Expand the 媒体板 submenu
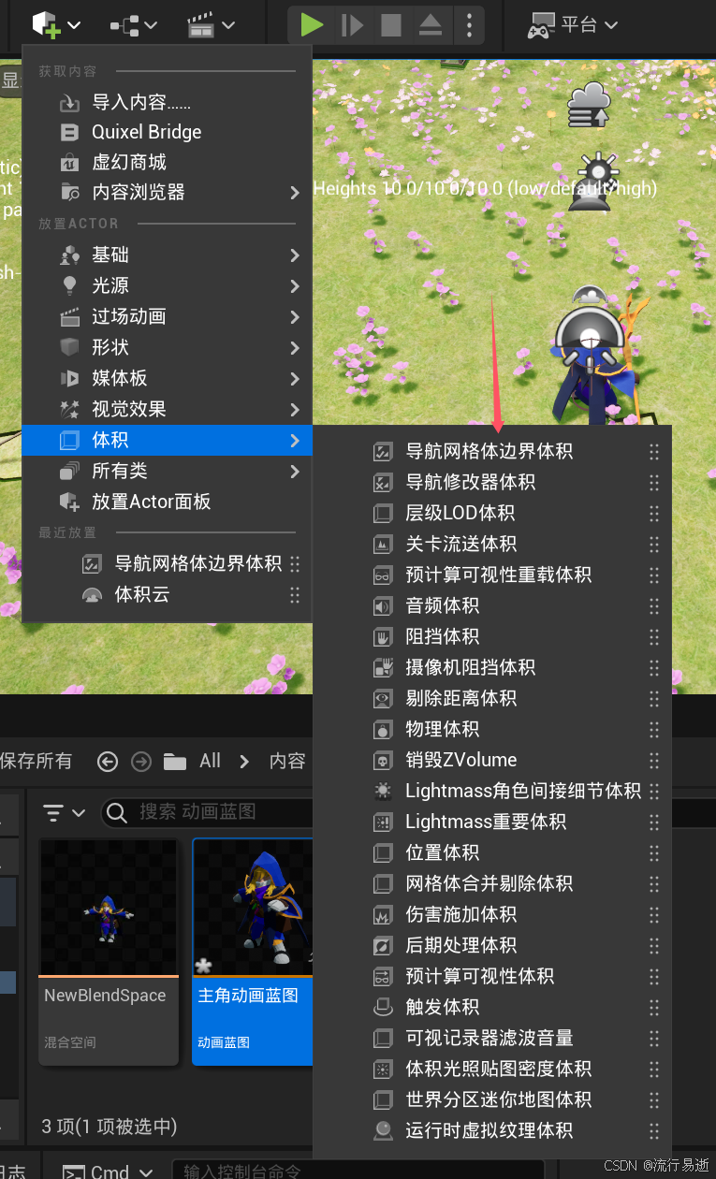 coord(167,378)
